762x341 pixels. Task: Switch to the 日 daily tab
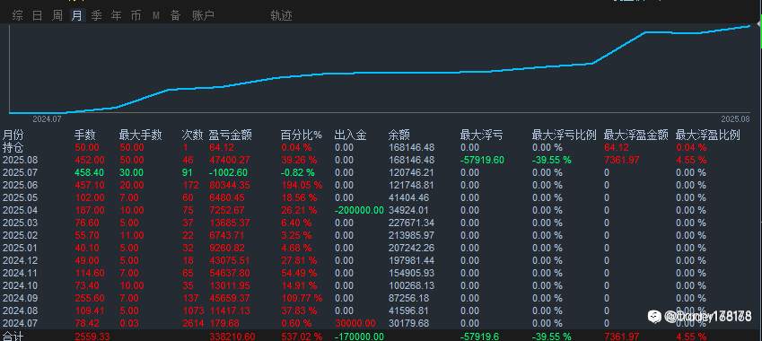pos(37,15)
